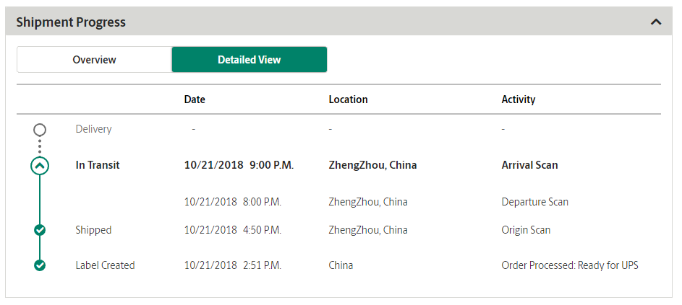
Task: Click the Departure Scan activity entry
Action: (534, 202)
